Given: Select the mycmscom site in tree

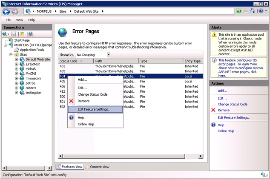Looking at the screenshot, I should (x=33, y=78).
